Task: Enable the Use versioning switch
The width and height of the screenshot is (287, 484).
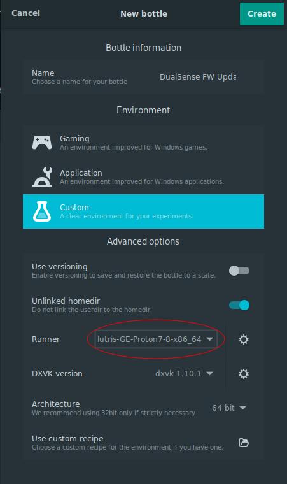Action: [239, 271]
